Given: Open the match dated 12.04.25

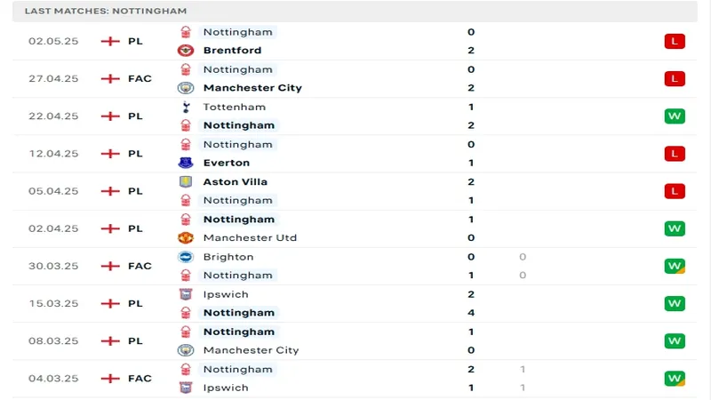Looking at the screenshot, I should tap(53, 154).
